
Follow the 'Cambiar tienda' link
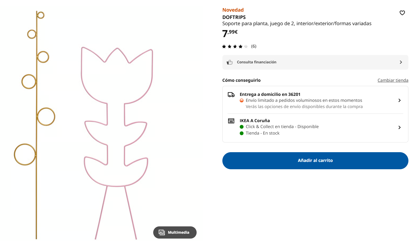click(x=393, y=80)
